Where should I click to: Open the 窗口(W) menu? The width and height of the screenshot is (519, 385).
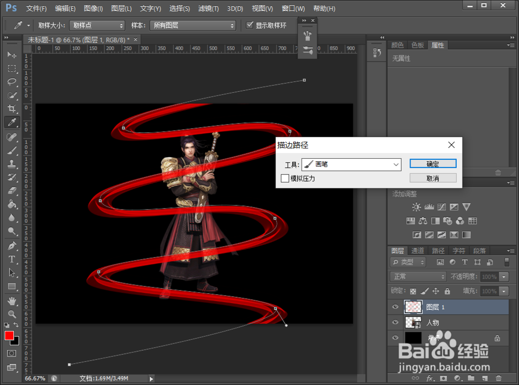(x=293, y=9)
